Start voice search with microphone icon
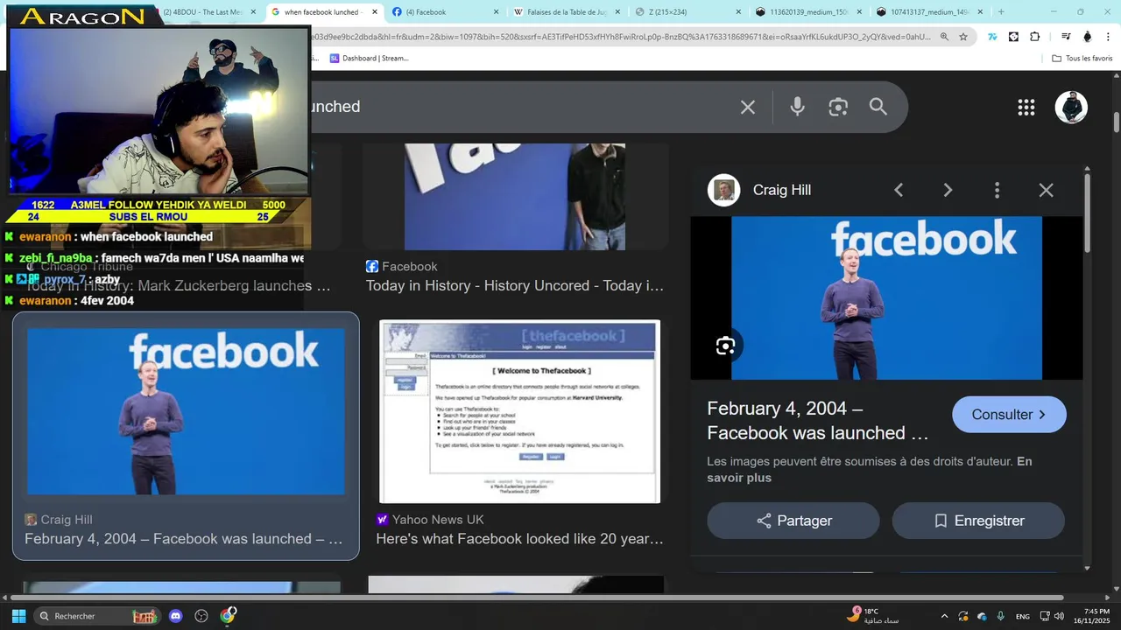 point(797,107)
